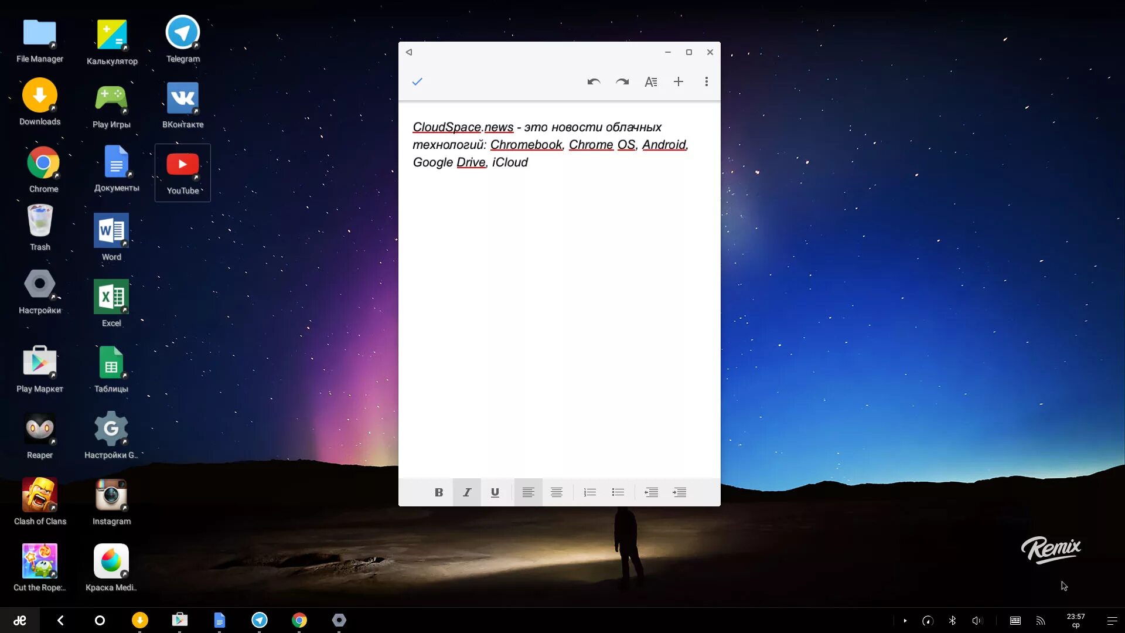
Task: Decrease paragraph indent
Action: [651, 492]
